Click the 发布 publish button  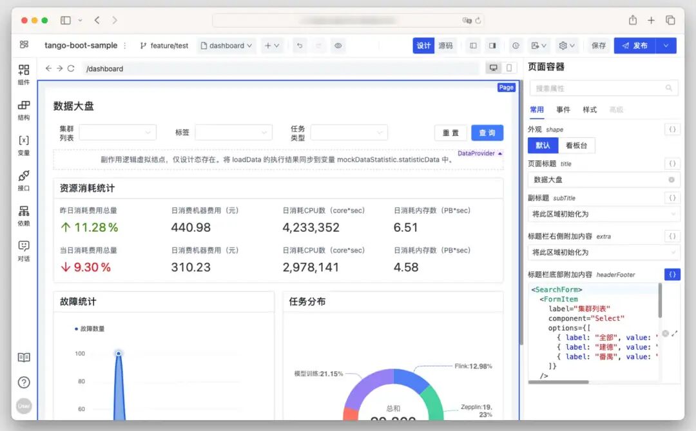(x=635, y=46)
